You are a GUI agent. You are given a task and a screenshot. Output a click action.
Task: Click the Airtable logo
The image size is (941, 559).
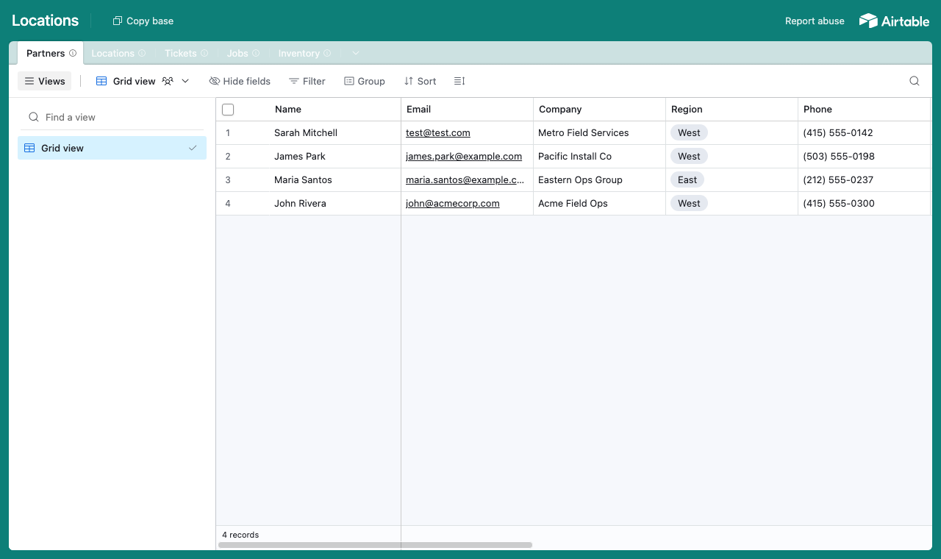(x=894, y=21)
